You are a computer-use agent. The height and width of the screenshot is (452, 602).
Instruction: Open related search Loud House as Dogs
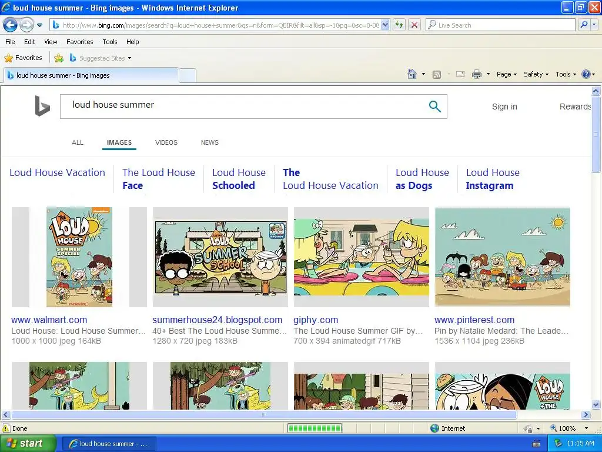click(x=422, y=179)
